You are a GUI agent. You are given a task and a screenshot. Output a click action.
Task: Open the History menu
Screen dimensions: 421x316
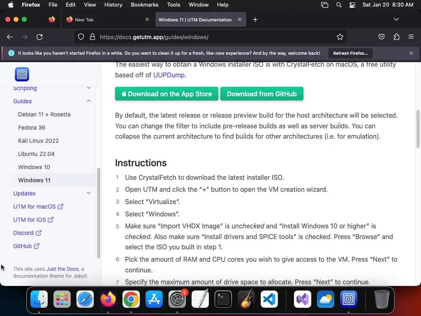(x=113, y=5)
